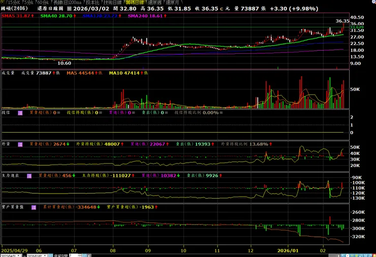Click the number input field showing 3
The image size is (376, 257).
(73, 255)
